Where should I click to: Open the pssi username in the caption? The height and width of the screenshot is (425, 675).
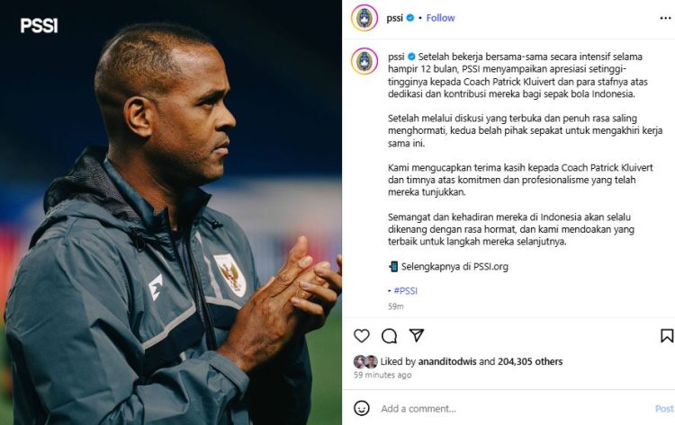pos(396,57)
